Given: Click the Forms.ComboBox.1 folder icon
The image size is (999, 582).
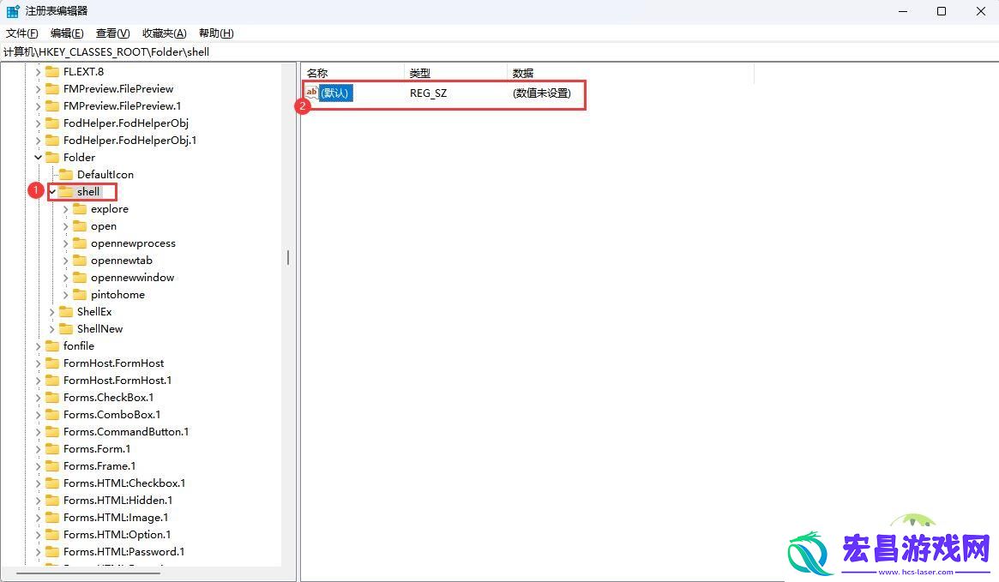Looking at the screenshot, I should coord(52,415).
